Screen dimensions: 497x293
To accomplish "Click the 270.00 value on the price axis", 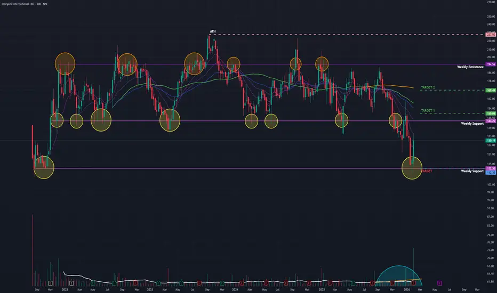I will click(491, 2).
